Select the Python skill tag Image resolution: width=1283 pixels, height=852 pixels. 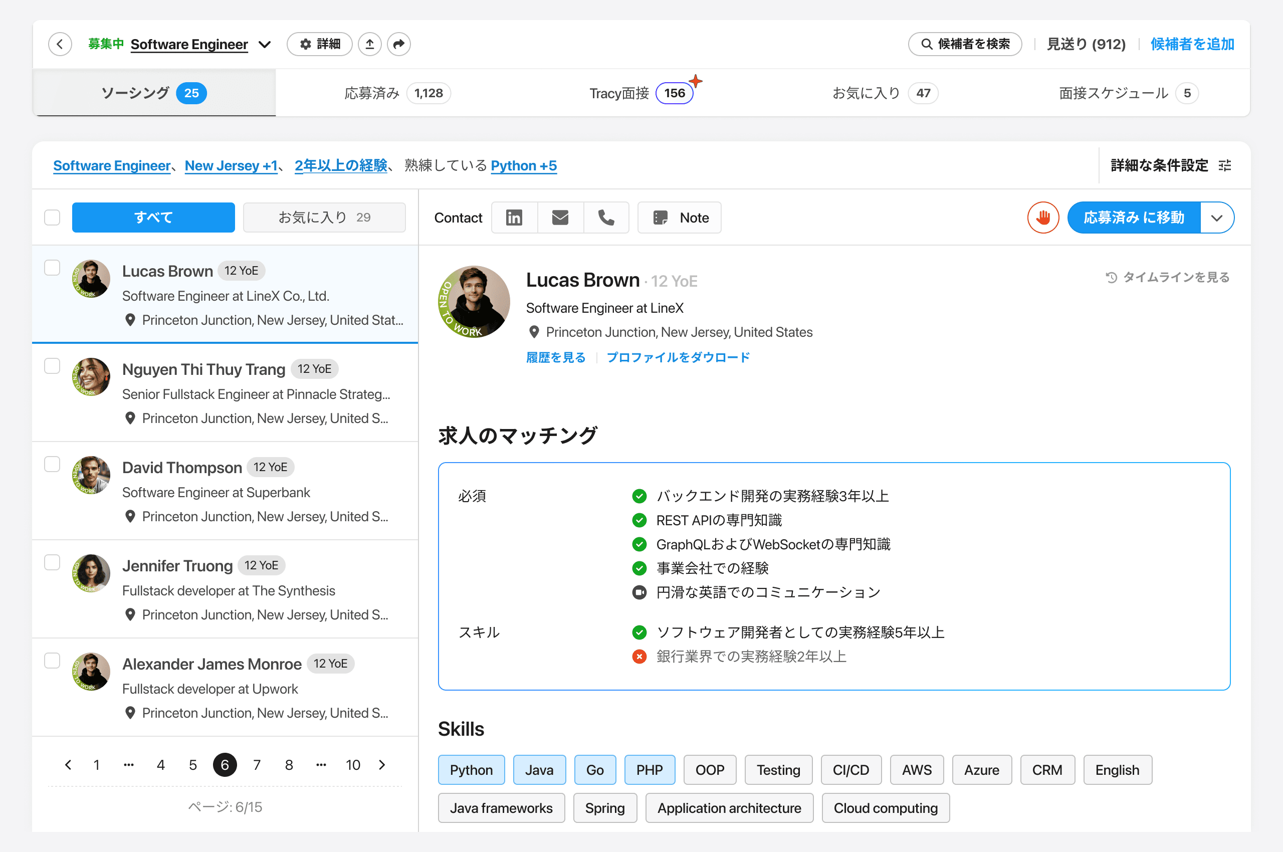click(x=471, y=769)
